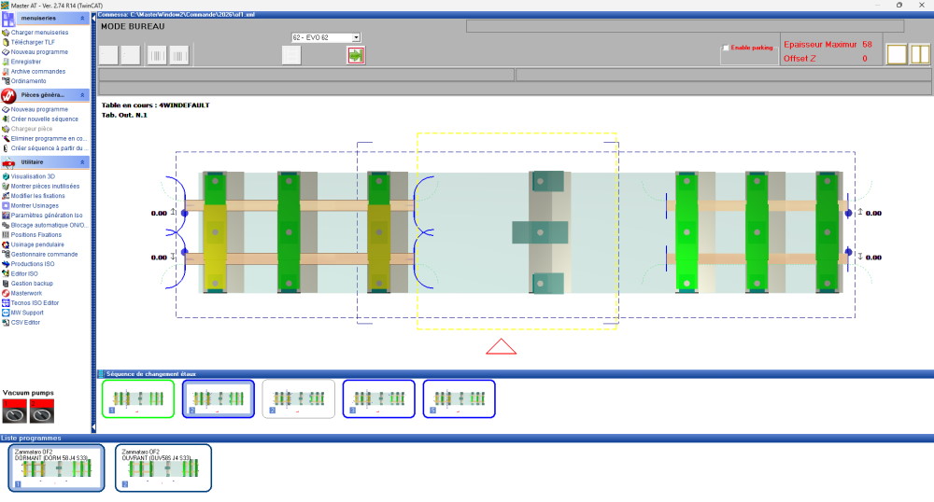
Task: Select the DORMANT program thumbnail
Action: (57, 468)
